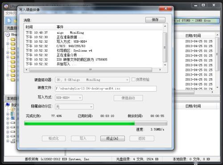Enable the 刻录校验 checkbox

click(133, 80)
